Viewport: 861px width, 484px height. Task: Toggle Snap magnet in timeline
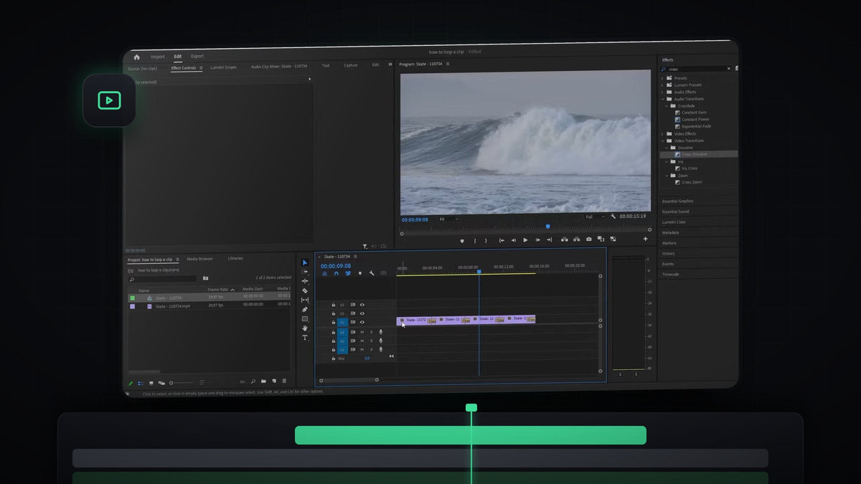tap(337, 273)
